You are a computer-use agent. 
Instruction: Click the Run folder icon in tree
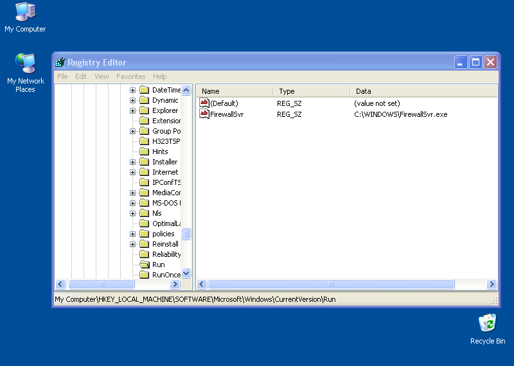145,265
